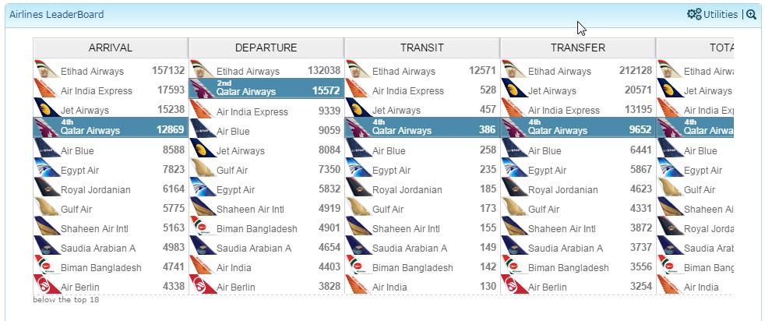This screenshot has height=321, width=765.
Task: Click Etihad Airways tail logo in ARRIVAL column
Action: point(47,69)
